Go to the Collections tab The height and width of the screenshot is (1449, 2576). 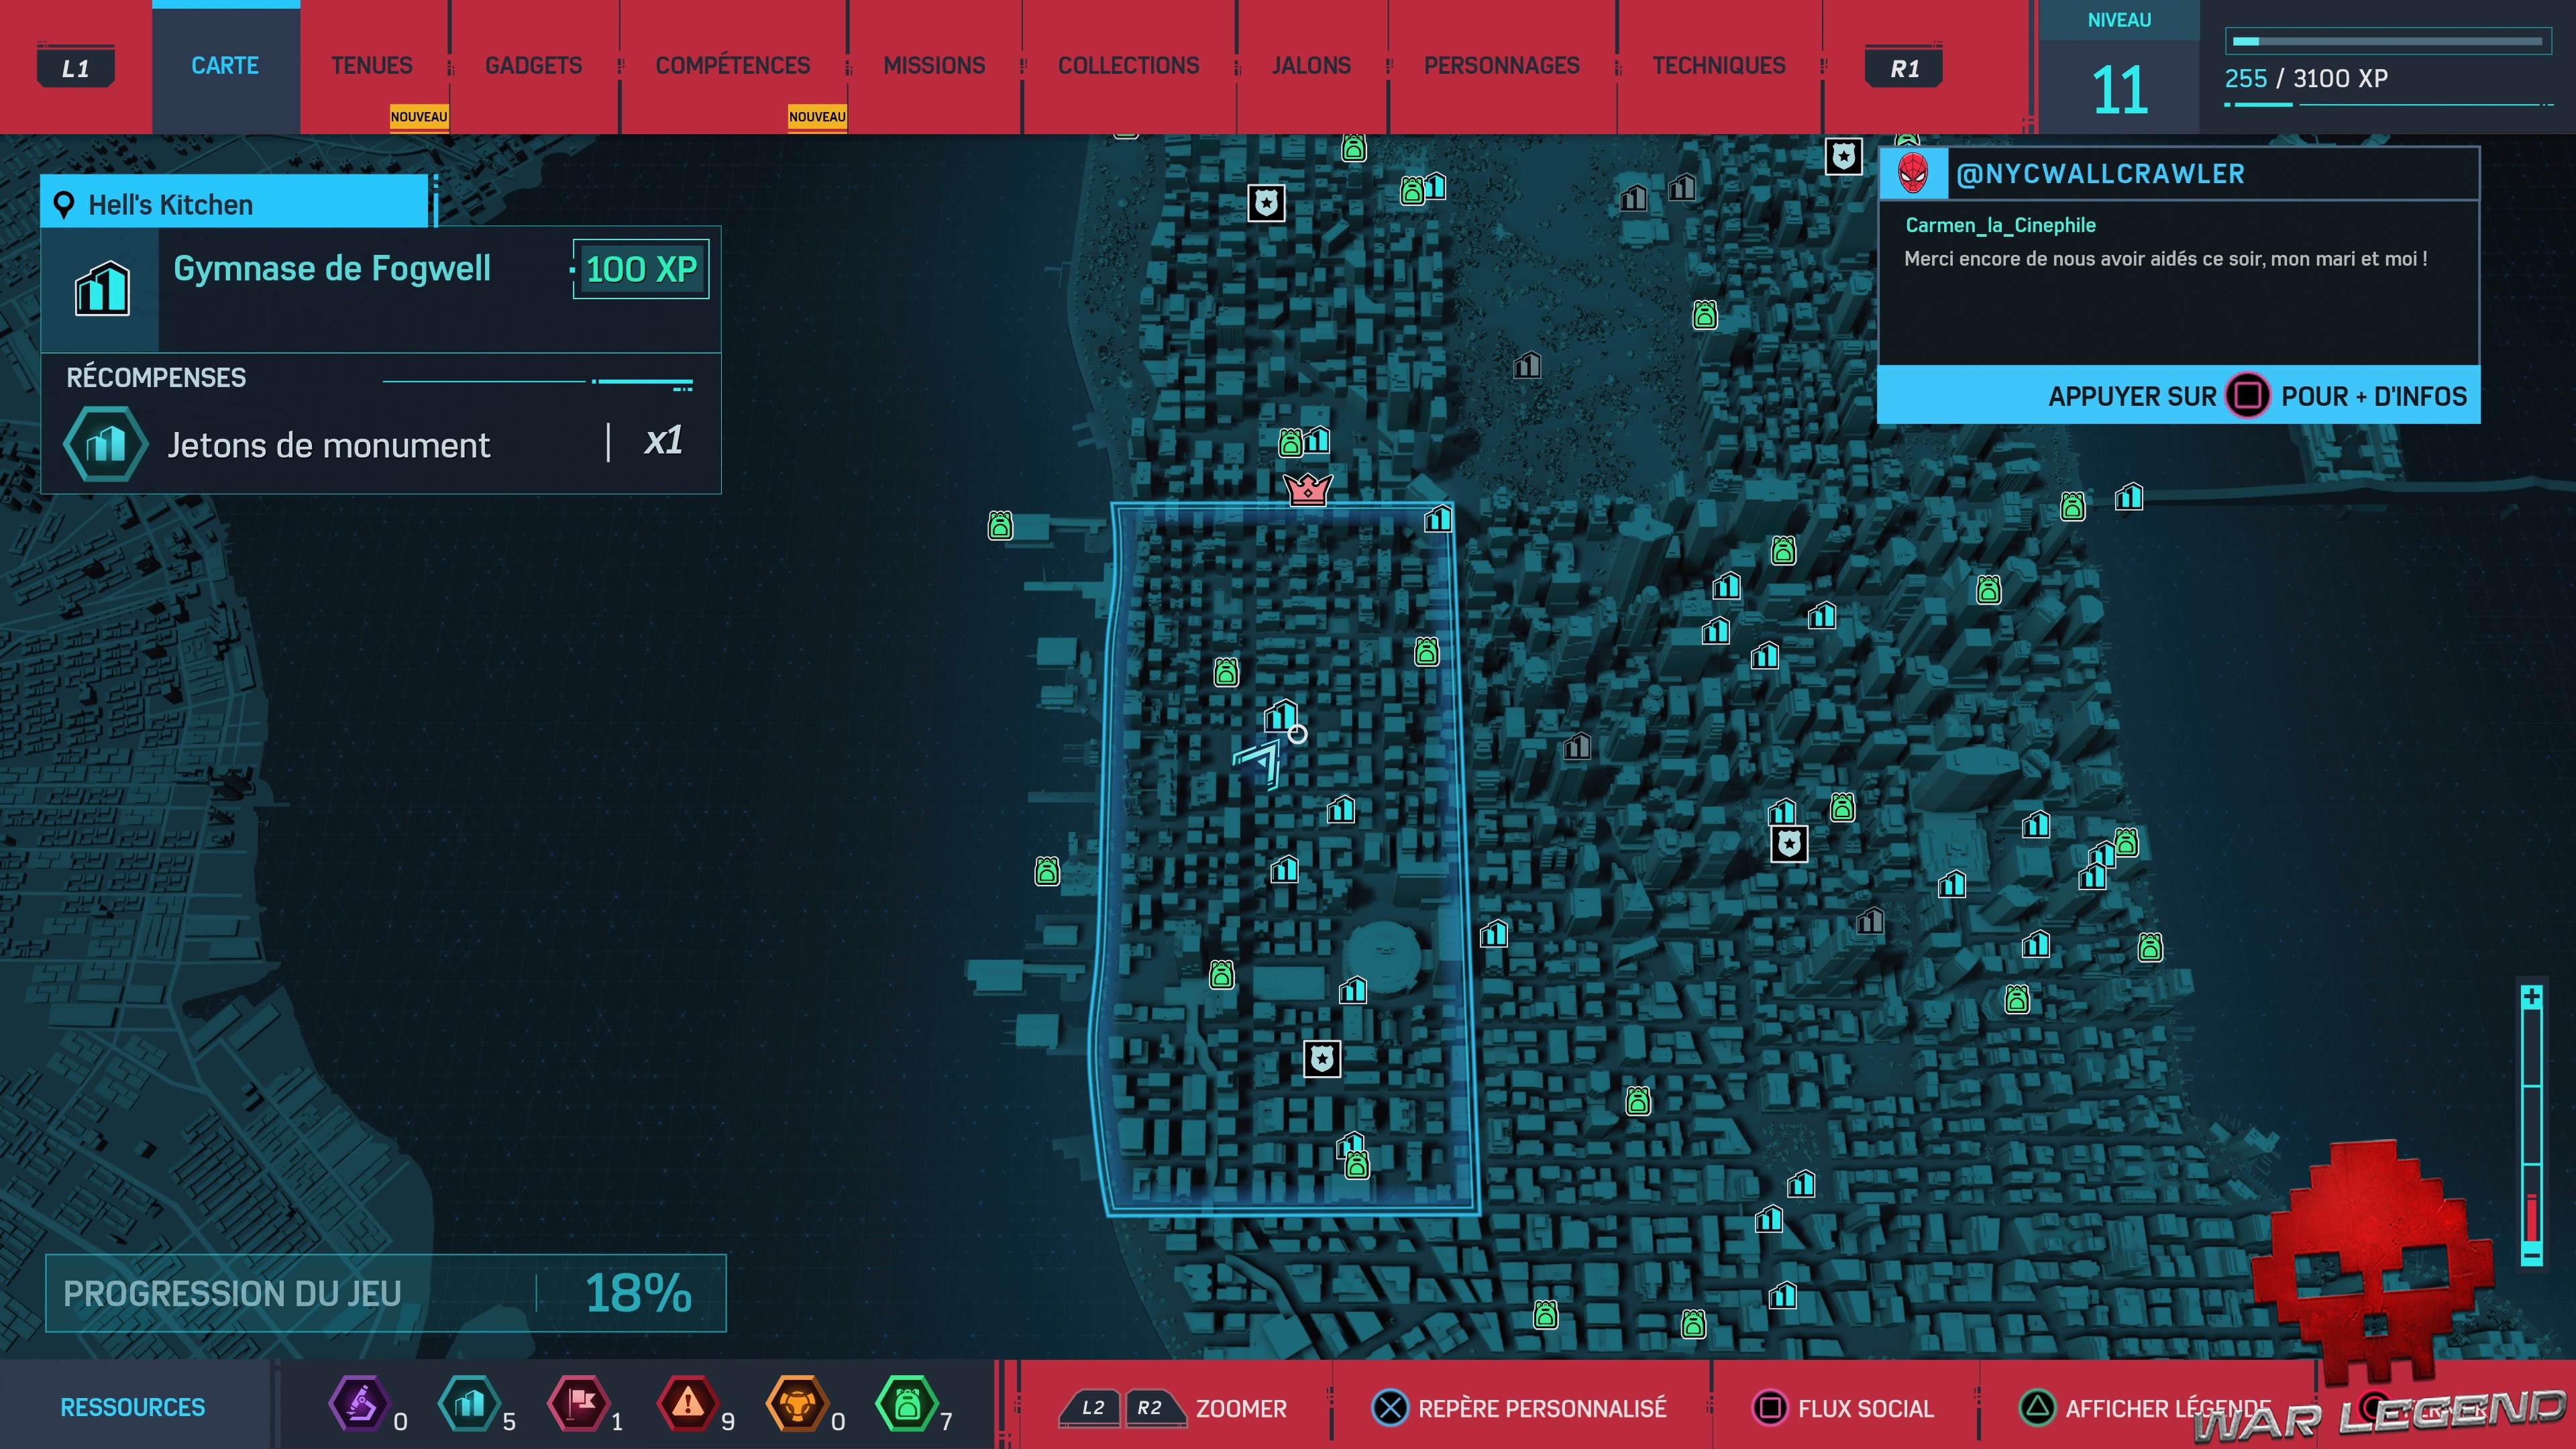click(x=1128, y=66)
